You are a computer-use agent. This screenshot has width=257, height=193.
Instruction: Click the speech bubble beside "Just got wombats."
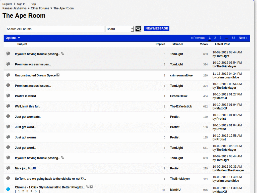8,116
